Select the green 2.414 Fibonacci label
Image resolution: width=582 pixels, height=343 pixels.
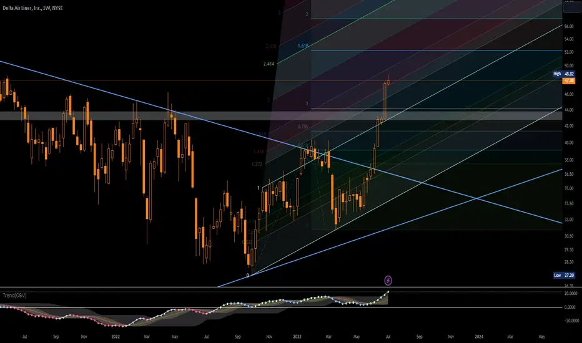tap(269, 64)
